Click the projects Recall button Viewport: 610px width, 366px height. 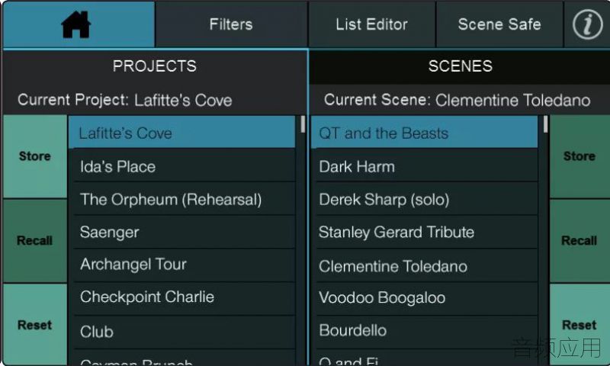(x=35, y=241)
